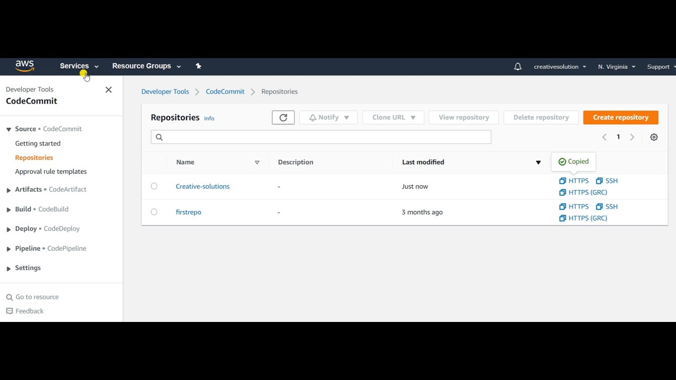
Task: Open the firstrepo repository link
Action: click(189, 212)
